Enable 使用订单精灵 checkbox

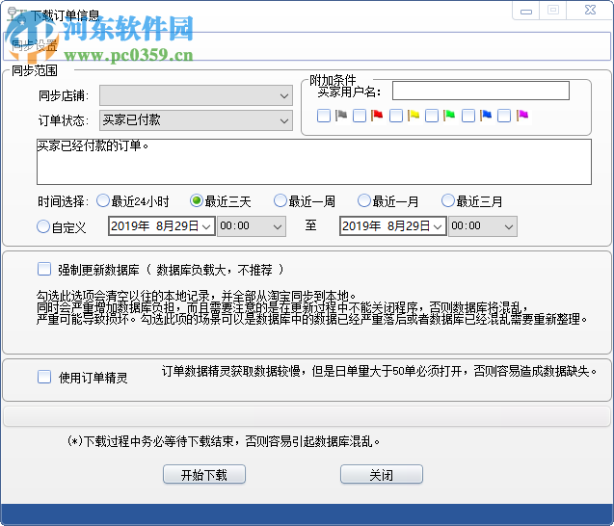click(44, 377)
